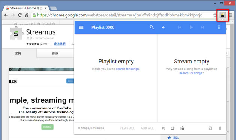Go forward in browser history
This screenshot has width=236, height=140.
13,15
